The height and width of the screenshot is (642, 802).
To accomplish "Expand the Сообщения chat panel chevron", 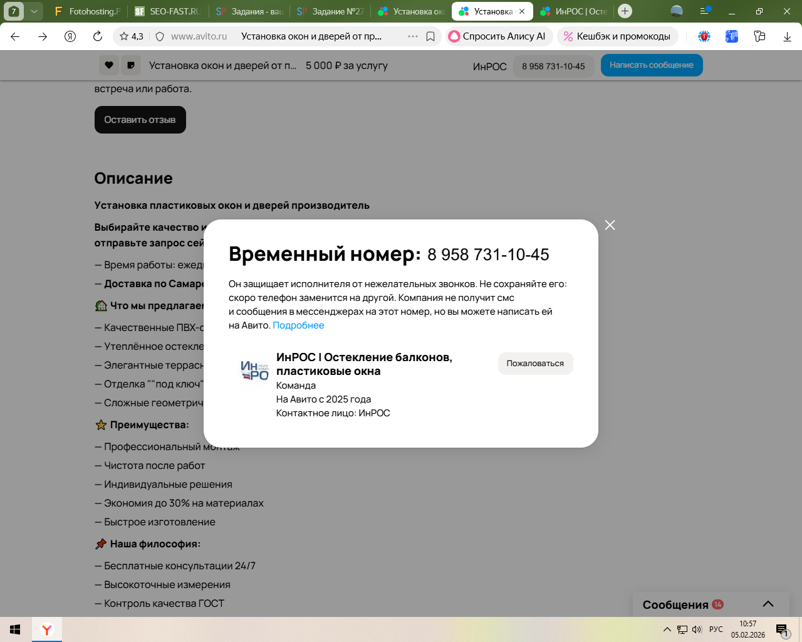I will click(768, 604).
